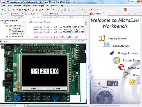Click the green New Type icon

(x=40, y=10)
